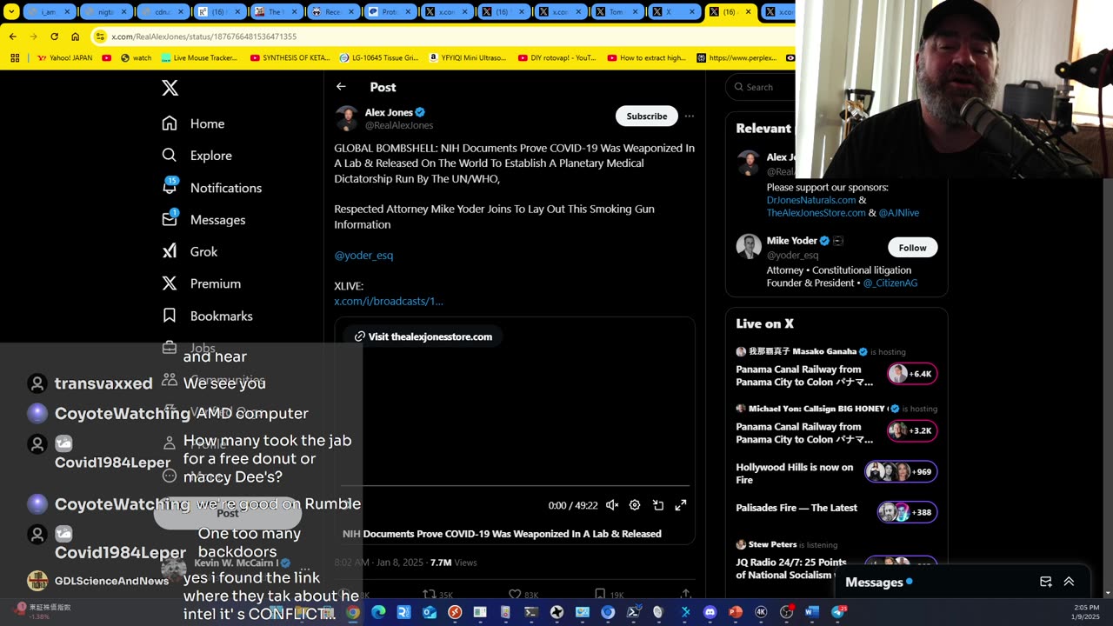Image resolution: width=1113 pixels, height=626 pixels.
Task: Open Messages drawer new message icon
Action: [x=1046, y=582]
